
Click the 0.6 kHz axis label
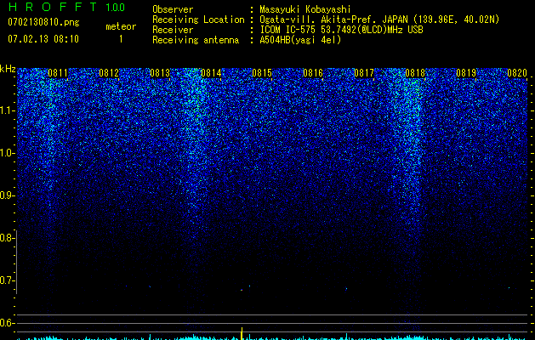click(7, 323)
